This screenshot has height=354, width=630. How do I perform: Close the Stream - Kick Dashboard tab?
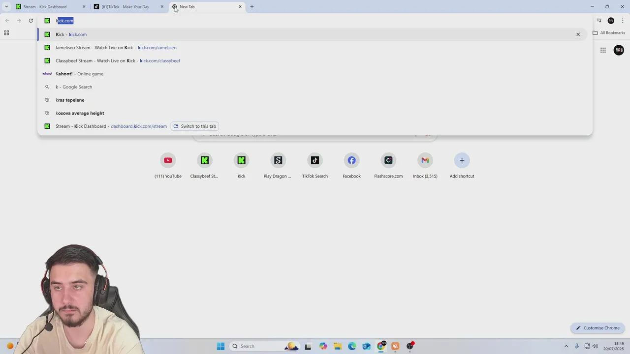point(84,7)
